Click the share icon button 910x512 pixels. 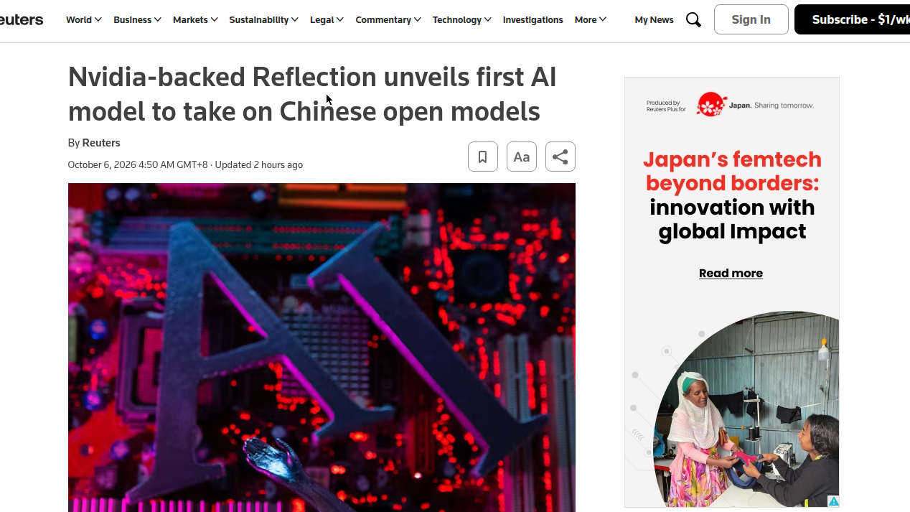click(560, 157)
